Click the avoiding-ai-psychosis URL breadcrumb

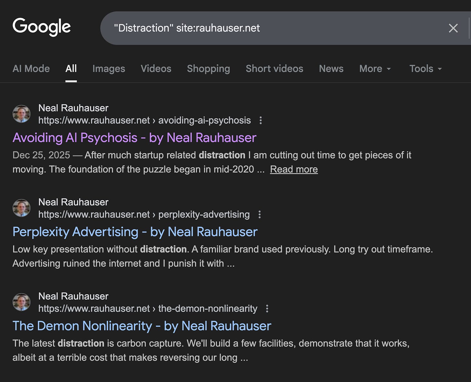[x=144, y=120]
